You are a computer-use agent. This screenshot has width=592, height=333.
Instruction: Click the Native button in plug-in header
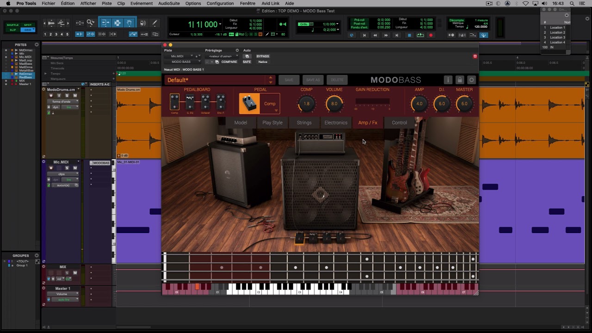[263, 62]
